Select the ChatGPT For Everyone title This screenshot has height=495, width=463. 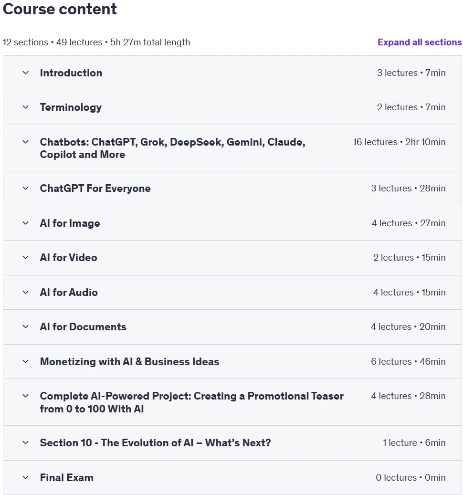point(95,189)
